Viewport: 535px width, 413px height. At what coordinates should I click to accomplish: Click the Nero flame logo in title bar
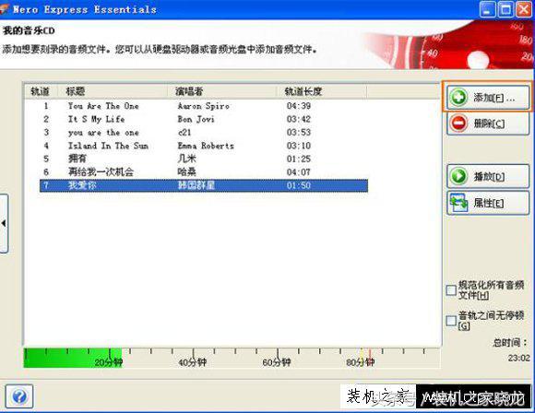pyautogui.click(x=4, y=9)
